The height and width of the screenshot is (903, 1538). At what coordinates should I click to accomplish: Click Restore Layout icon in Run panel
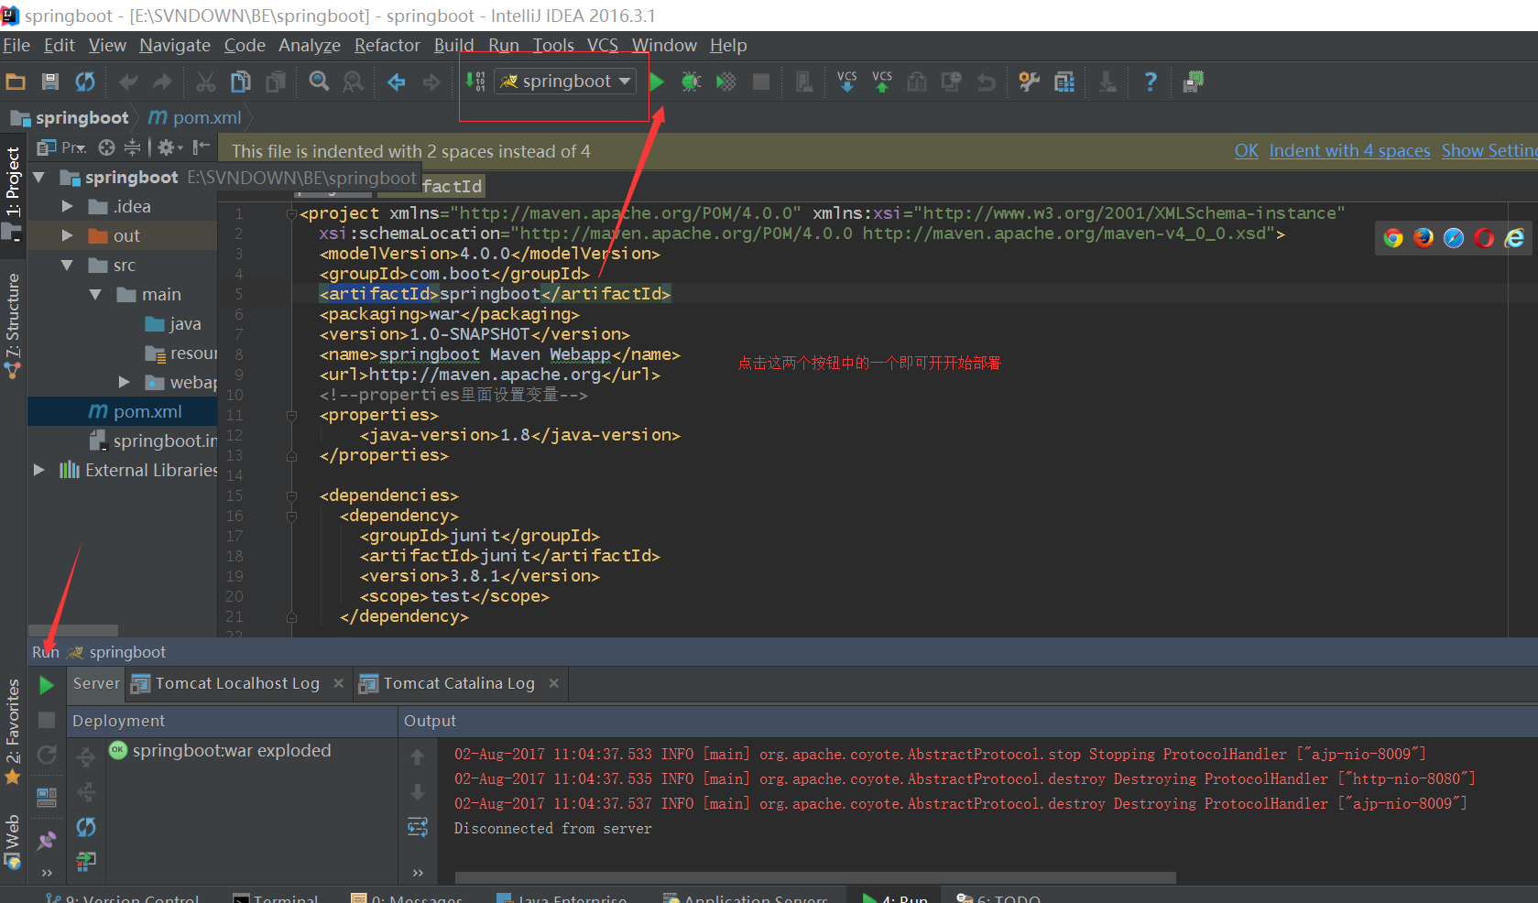tap(47, 797)
